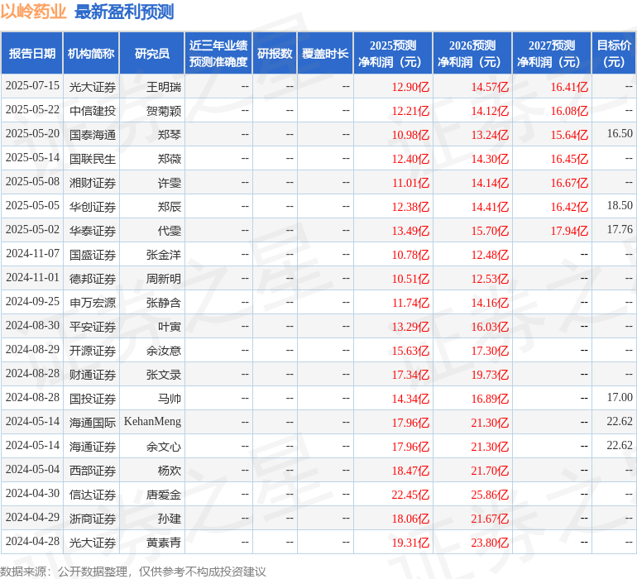Select the 22.45亿 profit forecast cell
Screen dimensions: 637x579
coord(410,495)
